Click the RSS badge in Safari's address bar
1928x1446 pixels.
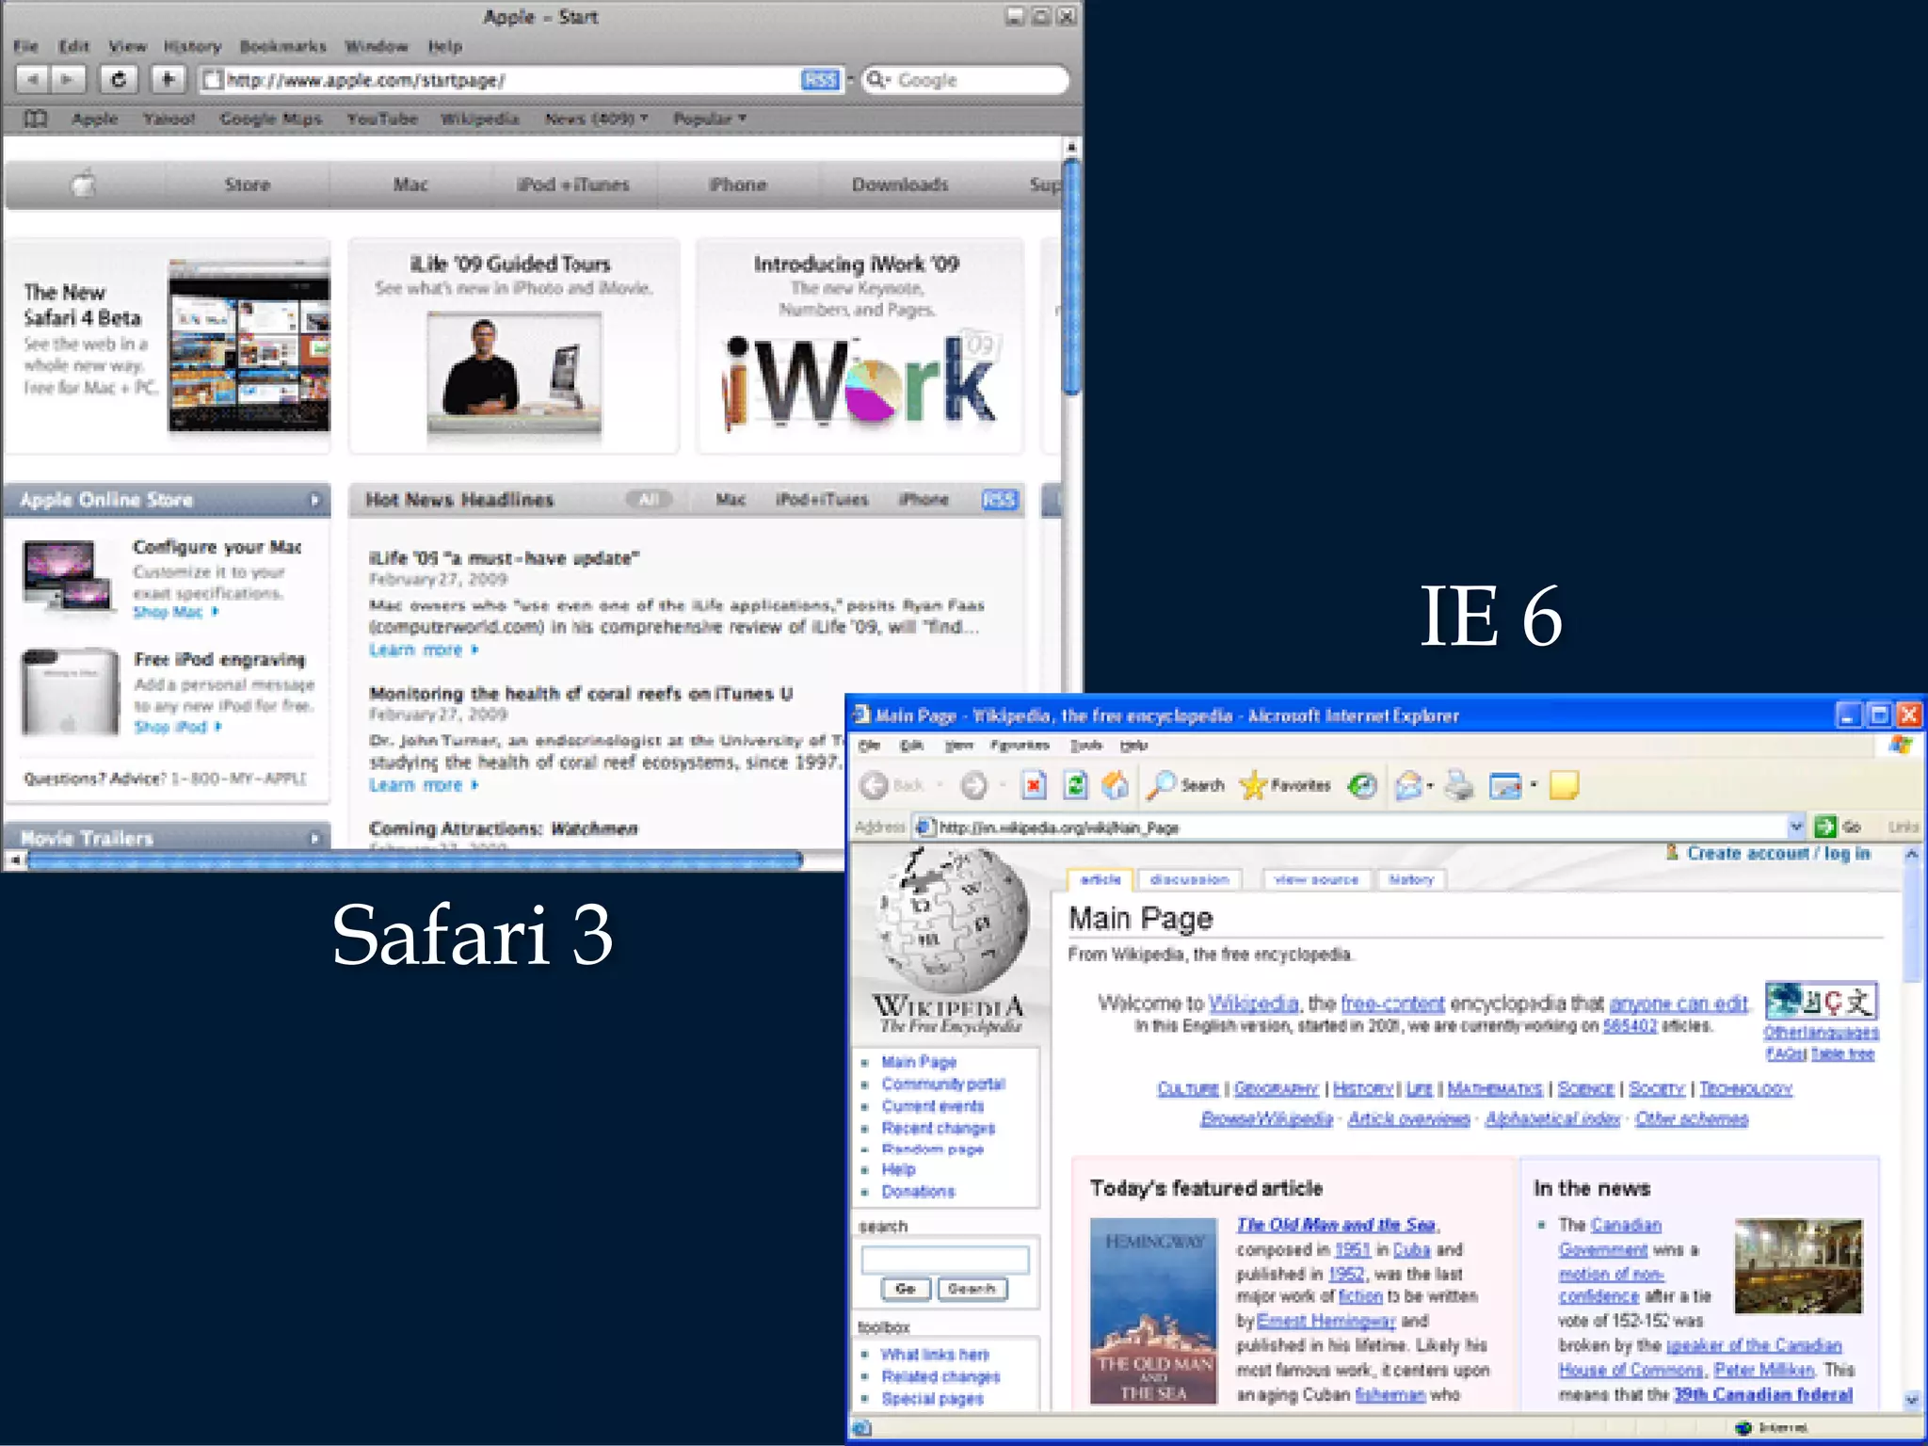[x=820, y=80]
